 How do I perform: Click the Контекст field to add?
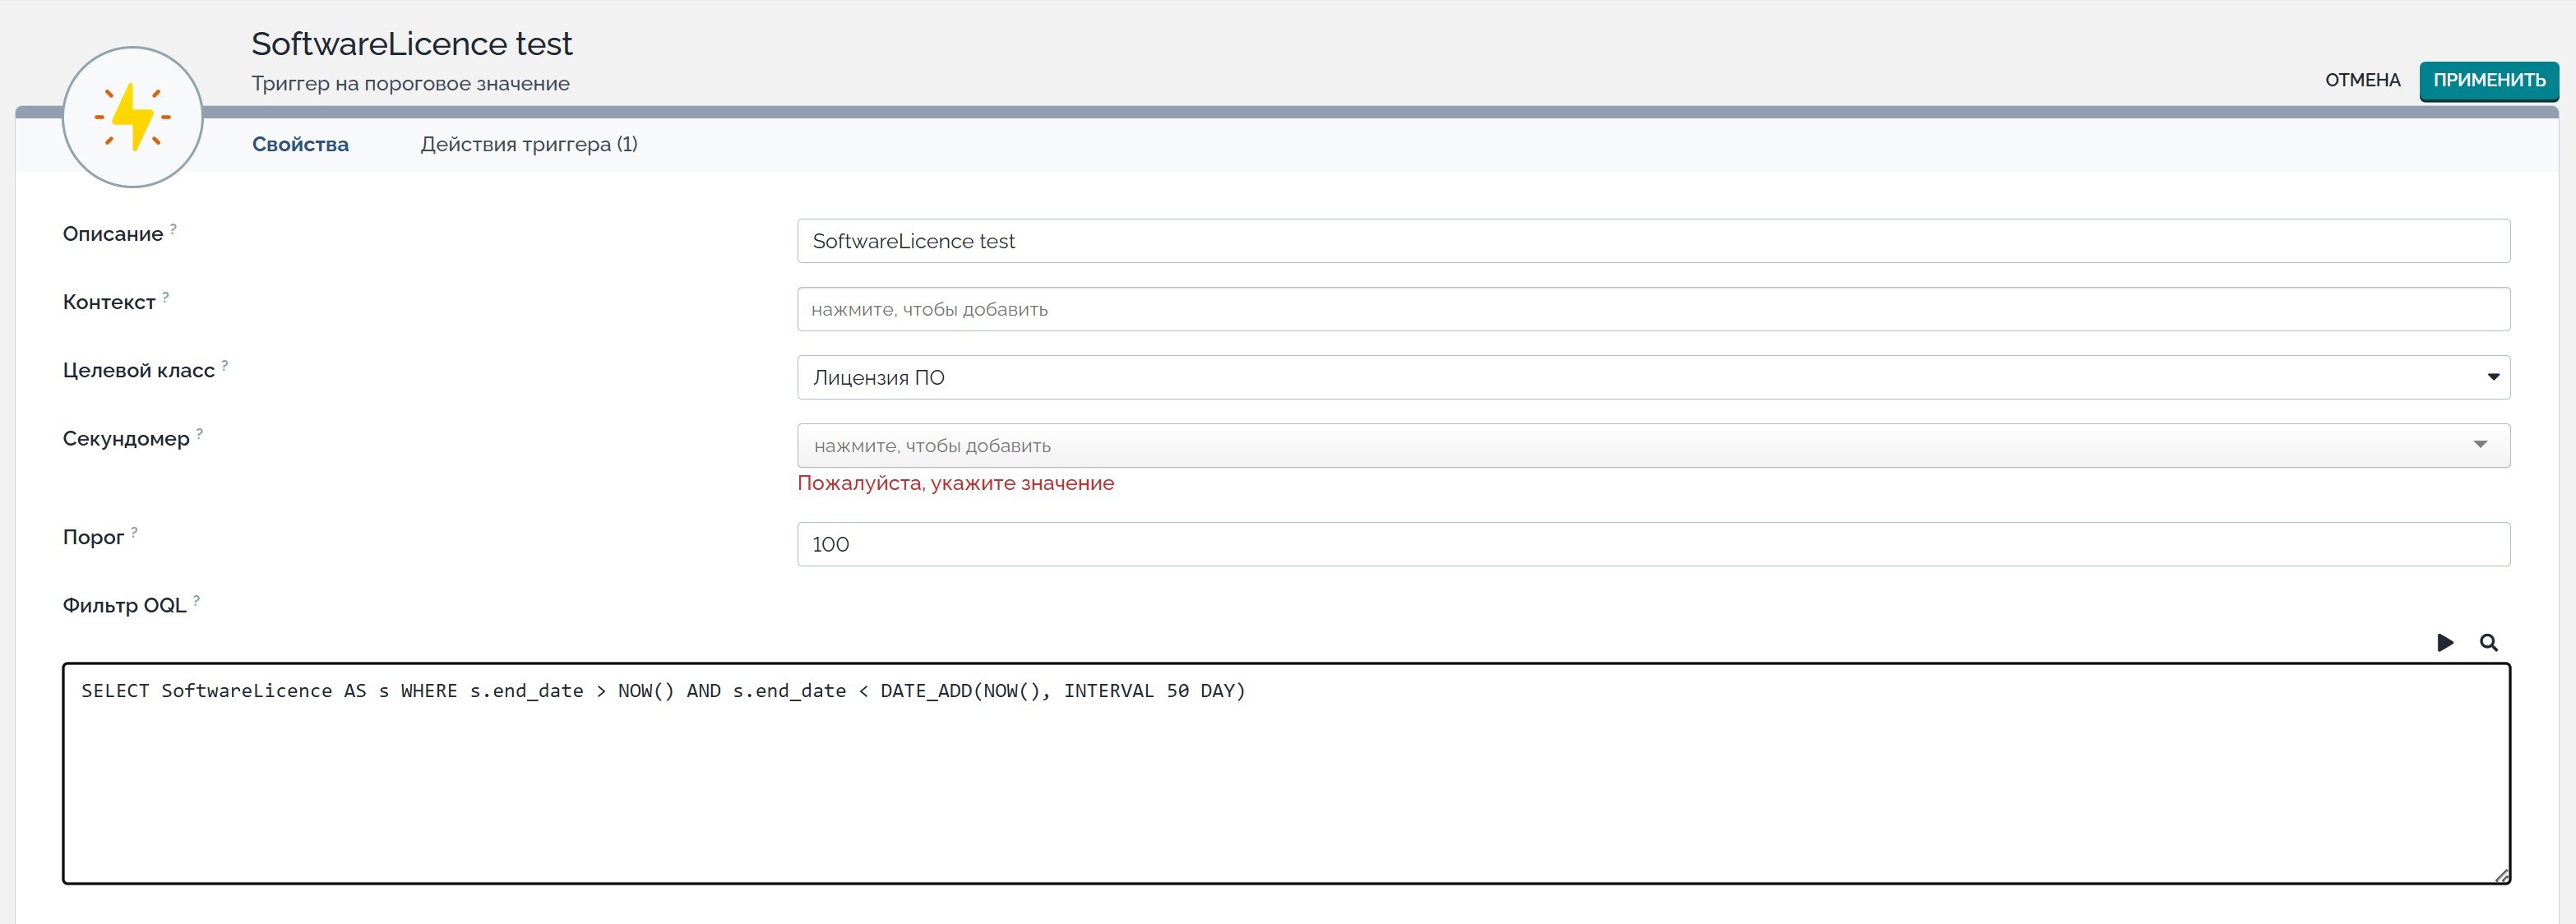tap(1653, 309)
